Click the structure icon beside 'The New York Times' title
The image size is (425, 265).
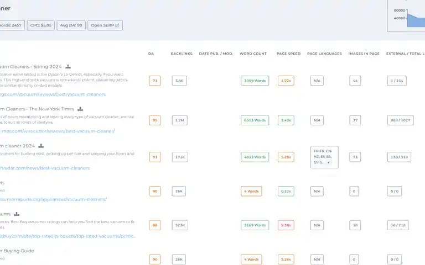[x=80, y=109]
